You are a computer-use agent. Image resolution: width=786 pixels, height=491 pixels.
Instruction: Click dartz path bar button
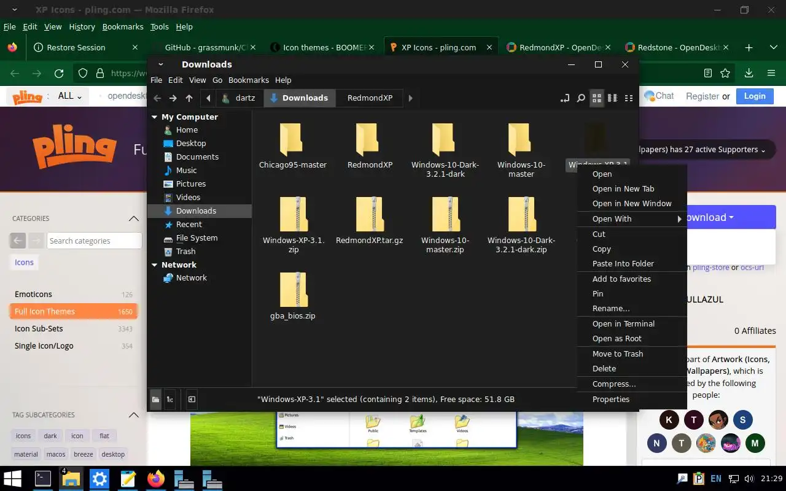(x=238, y=98)
